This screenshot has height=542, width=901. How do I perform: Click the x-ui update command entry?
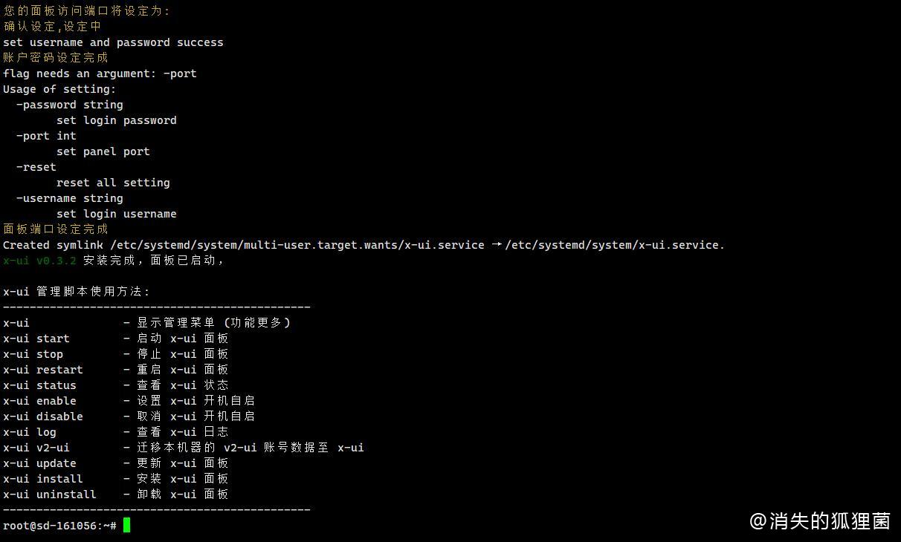tap(116, 463)
